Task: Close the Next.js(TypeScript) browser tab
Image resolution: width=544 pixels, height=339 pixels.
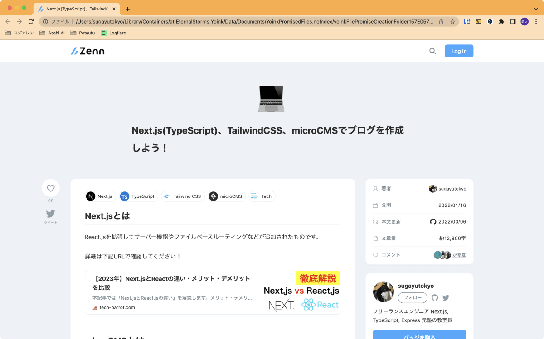Action: click(114, 9)
